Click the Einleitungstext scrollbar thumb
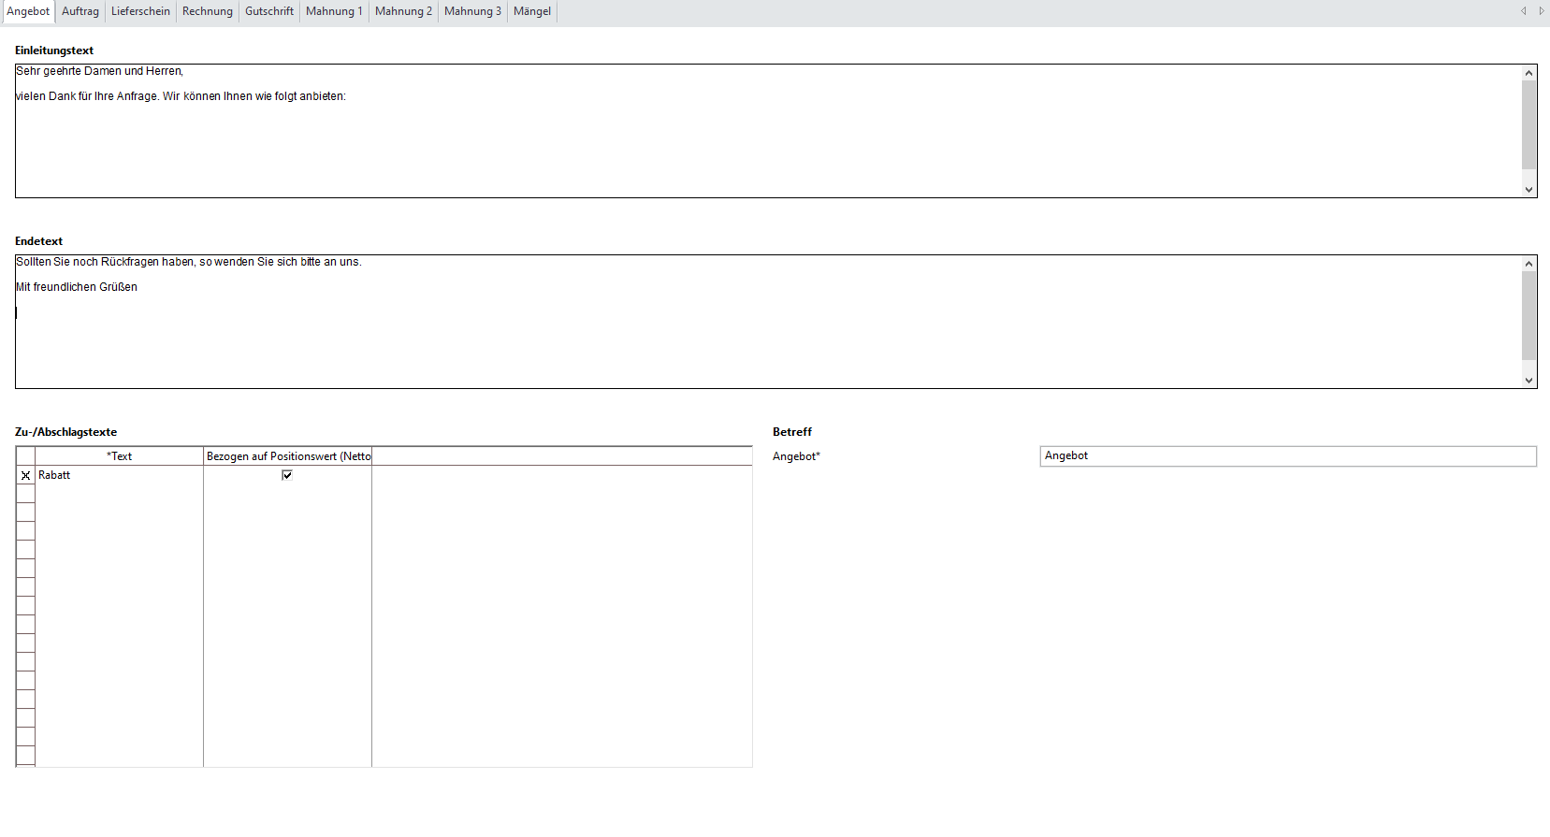The width and height of the screenshot is (1550, 837). 1529,124
